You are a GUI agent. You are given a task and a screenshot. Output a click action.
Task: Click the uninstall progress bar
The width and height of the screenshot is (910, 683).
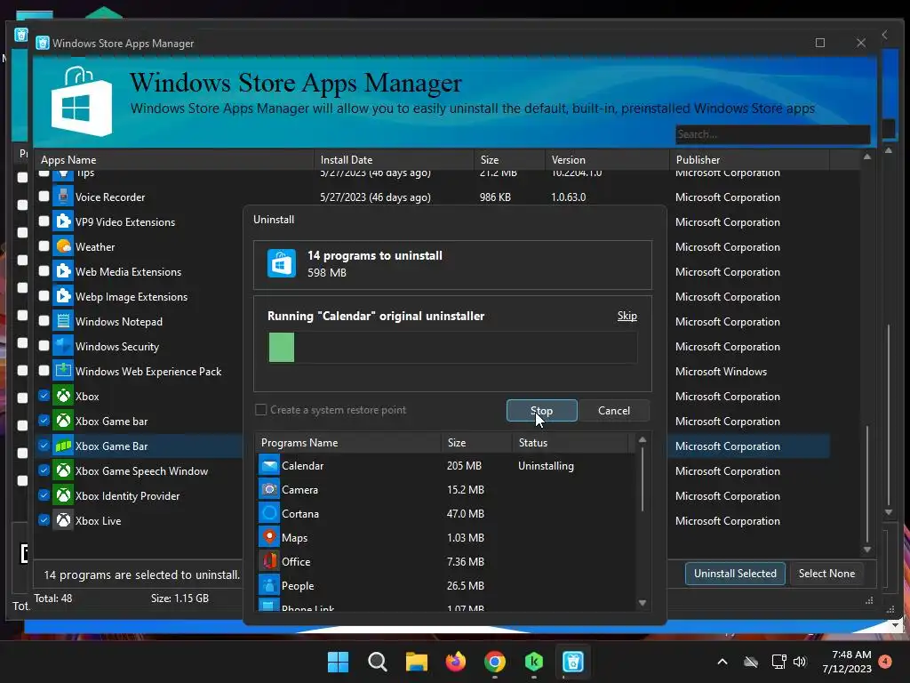tap(452, 348)
